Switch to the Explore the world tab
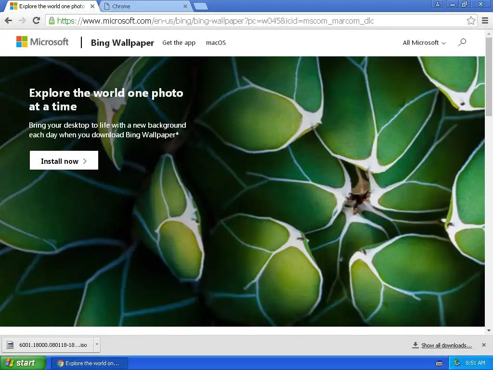 point(52,6)
